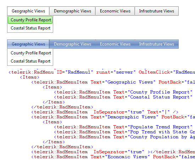Open Infrastruture Views in the top gray menu
Screen dimensions: 195x160
click(x=157, y=11)
